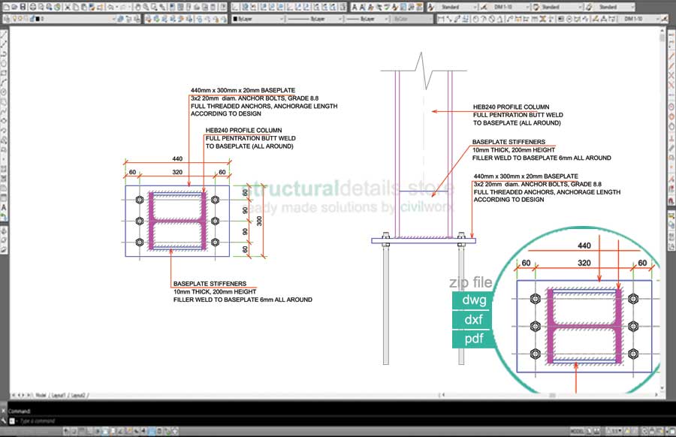676x437 pixels.
Task: Switch to the Layout1 tab
Action: [58, 394]
